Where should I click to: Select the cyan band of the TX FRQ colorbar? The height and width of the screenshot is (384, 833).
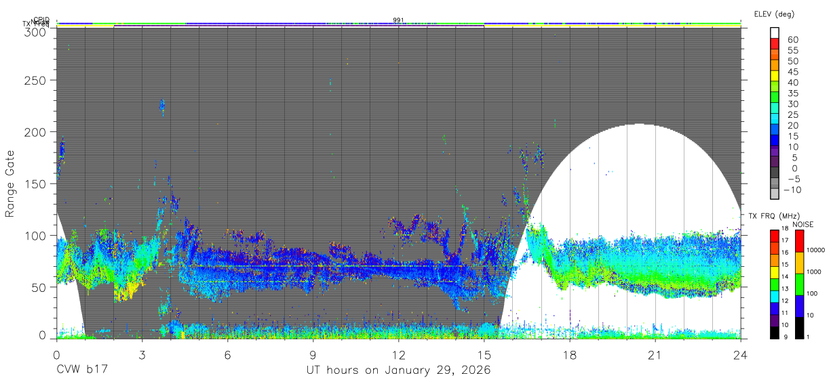[x=775, y=297]
